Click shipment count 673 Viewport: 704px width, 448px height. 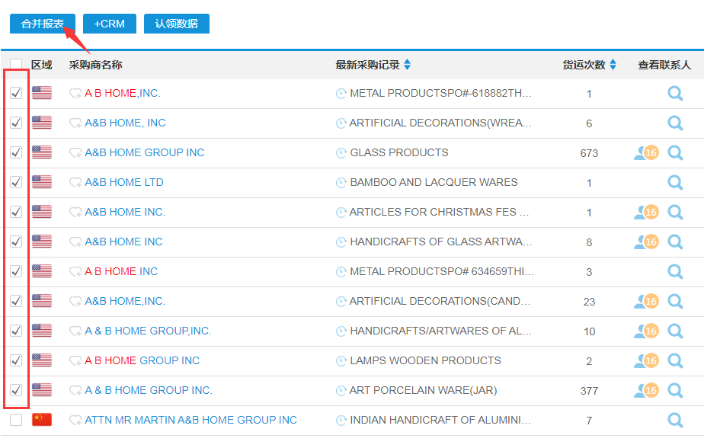click(x=589, y=153)
